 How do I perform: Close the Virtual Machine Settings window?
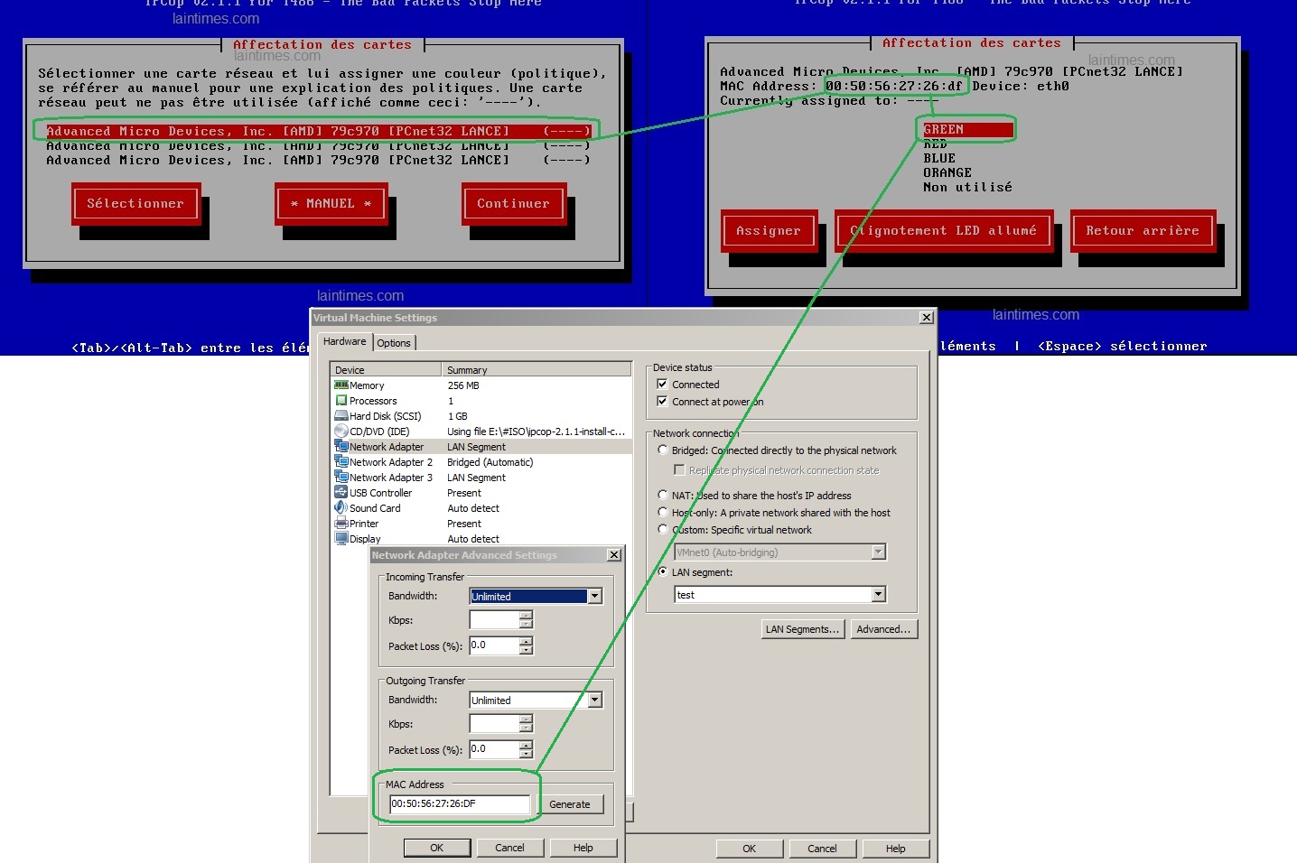(926, 317)
